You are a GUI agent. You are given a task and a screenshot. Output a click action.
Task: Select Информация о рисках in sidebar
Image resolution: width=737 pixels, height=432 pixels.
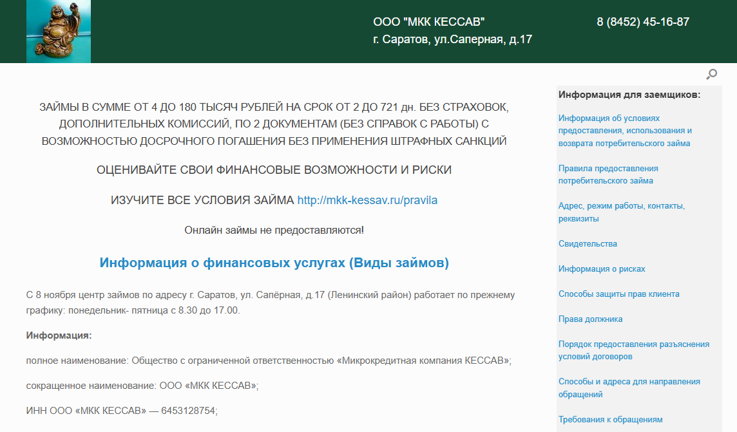(x=602, y=269)
